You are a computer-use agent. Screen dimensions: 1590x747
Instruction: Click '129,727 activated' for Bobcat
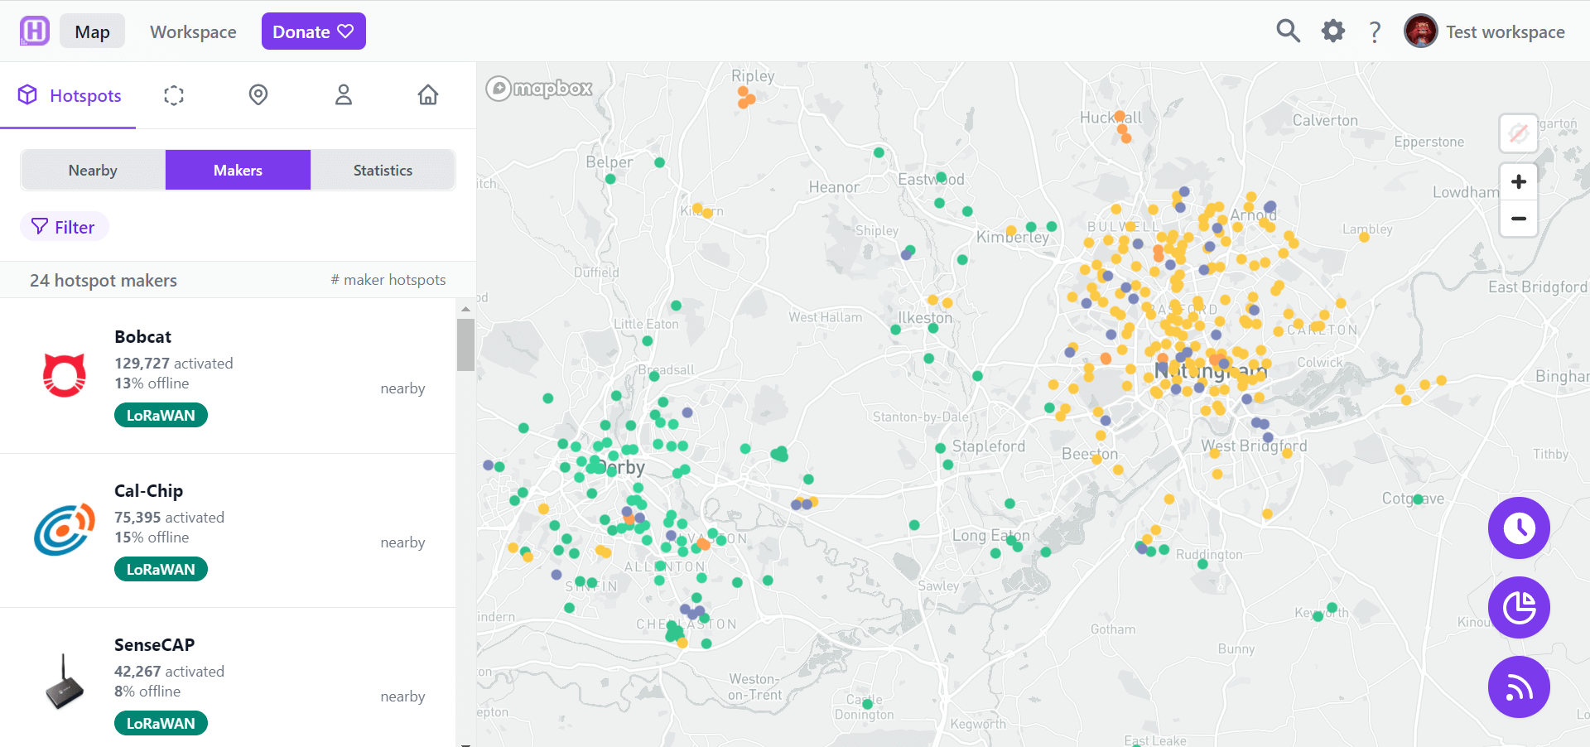(x=174, y=364)
